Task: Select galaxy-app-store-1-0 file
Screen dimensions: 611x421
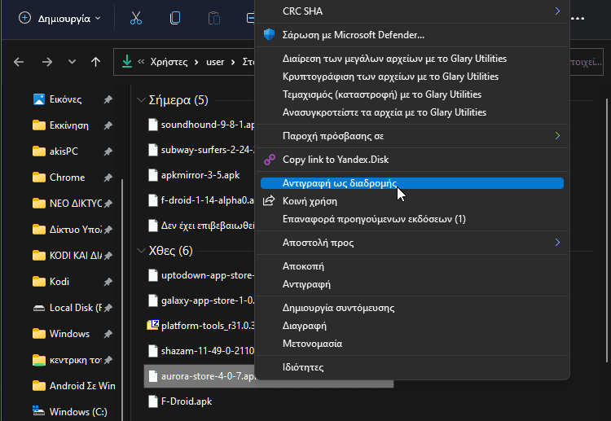Action: click(201, 300)
